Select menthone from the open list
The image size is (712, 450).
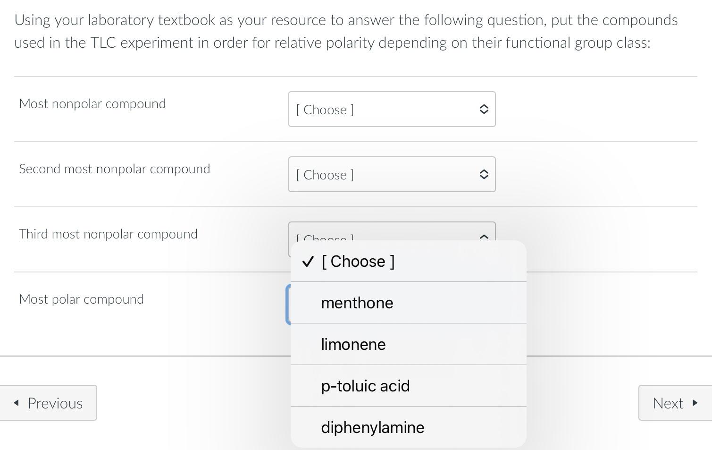(x=357, y=303)
